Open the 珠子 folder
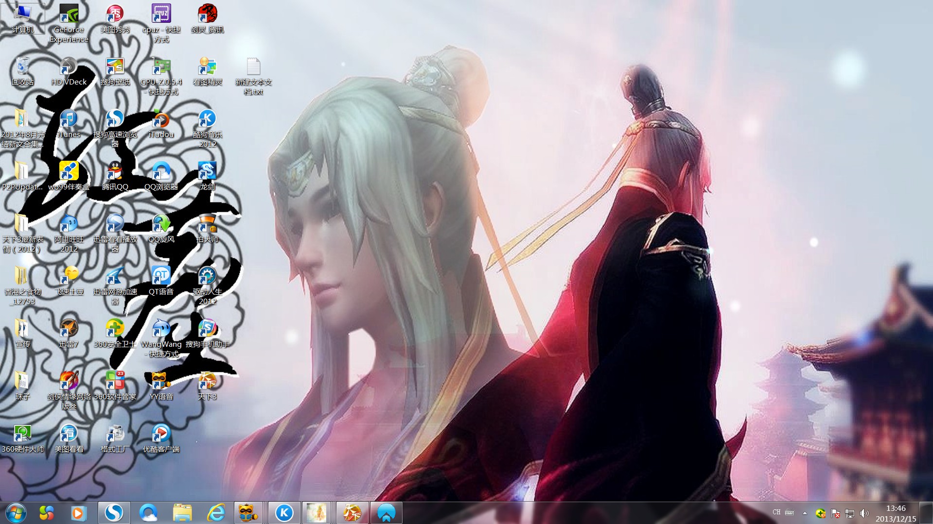Image resolution: width=933 pixels, height=524 pixels. [22, 386]
